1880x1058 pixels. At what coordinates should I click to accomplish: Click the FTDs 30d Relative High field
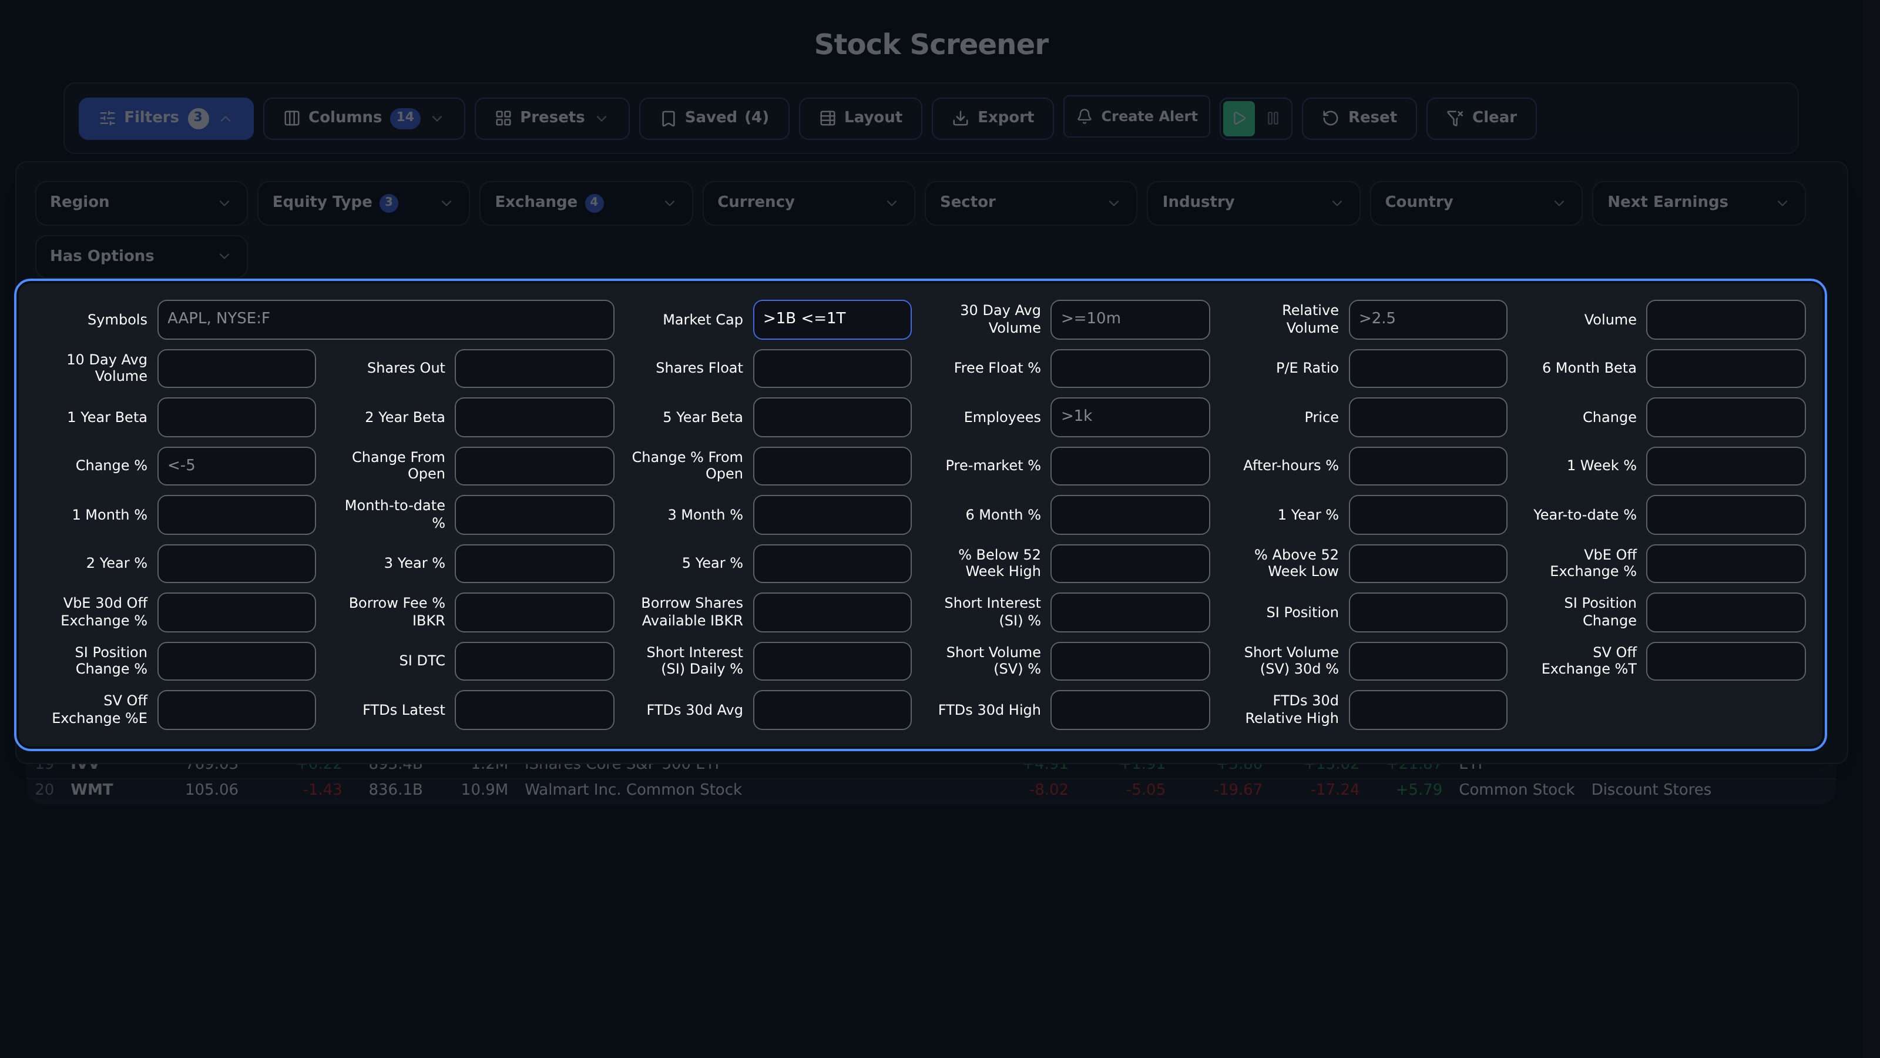tap(1428, 709)
